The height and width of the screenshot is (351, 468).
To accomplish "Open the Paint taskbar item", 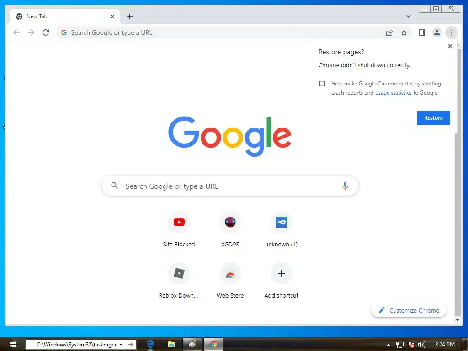I will [x=192, y=345].
